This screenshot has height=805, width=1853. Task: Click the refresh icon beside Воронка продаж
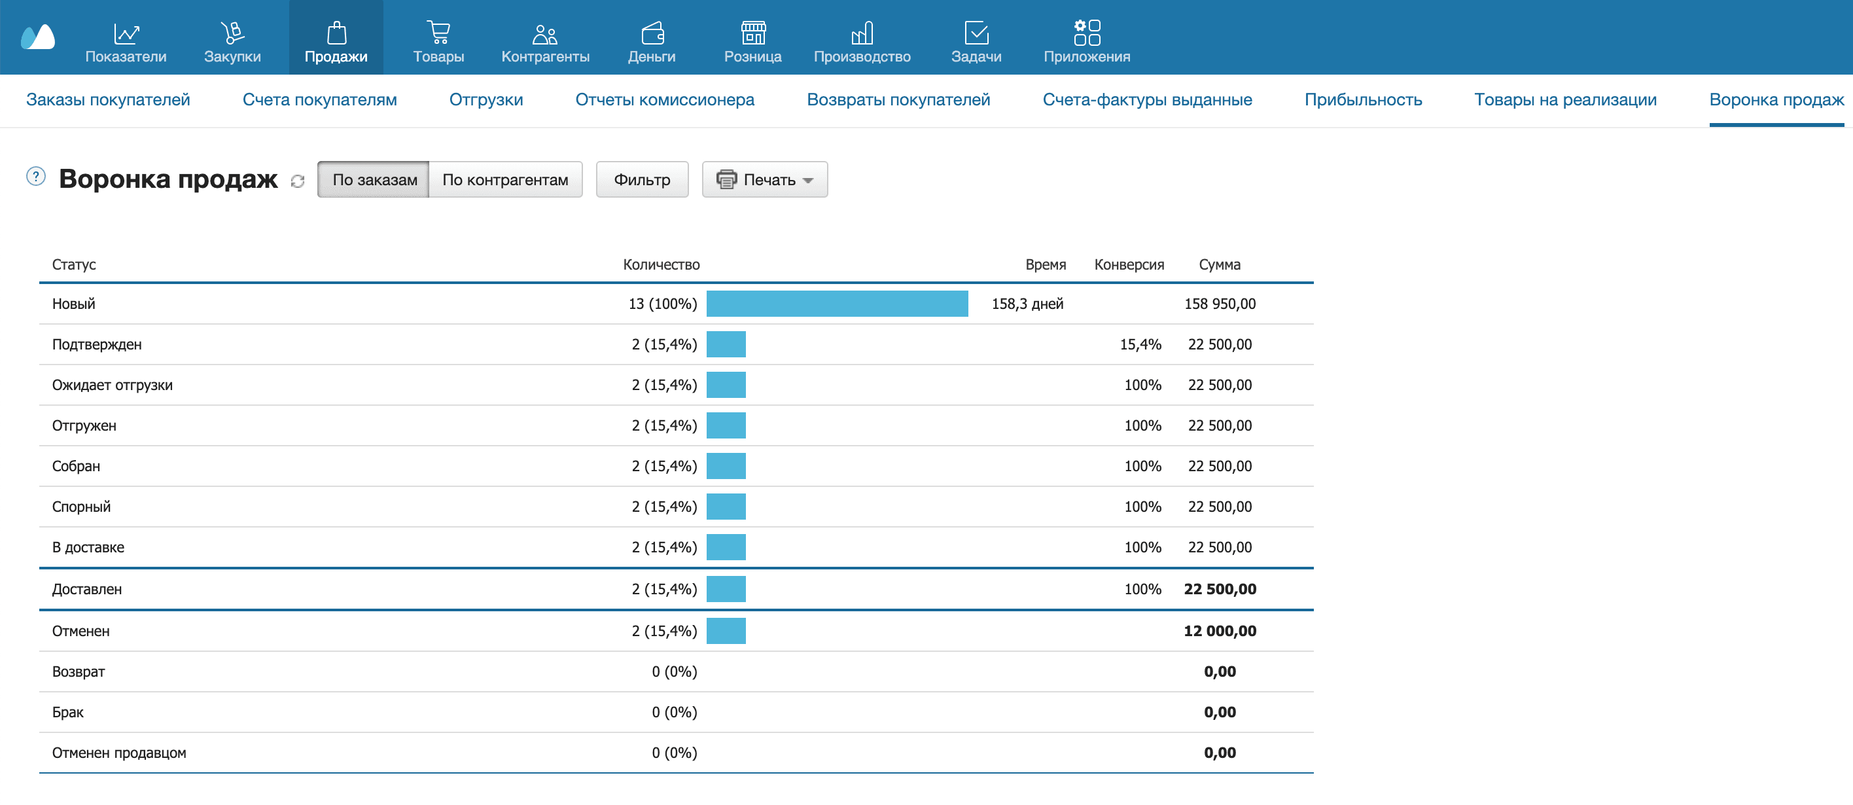click(x=298, y=181)
